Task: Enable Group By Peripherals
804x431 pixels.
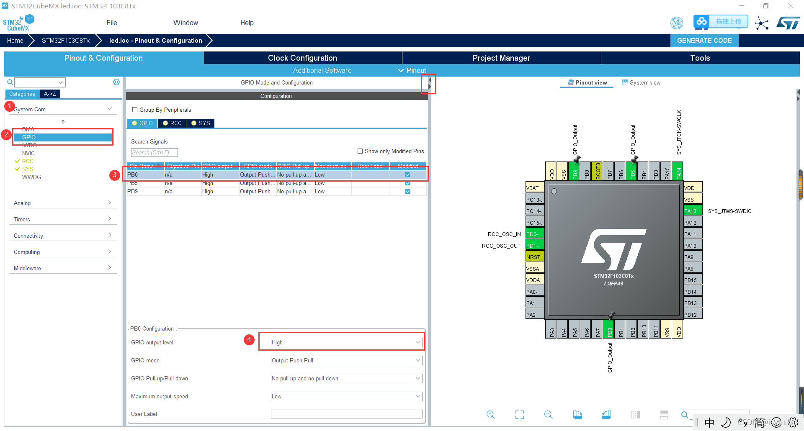Action: click(135, 110)
